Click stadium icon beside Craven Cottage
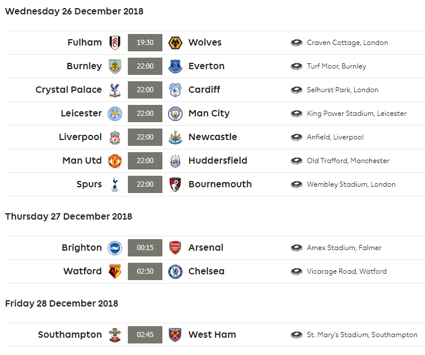 [x=296, y=43]
